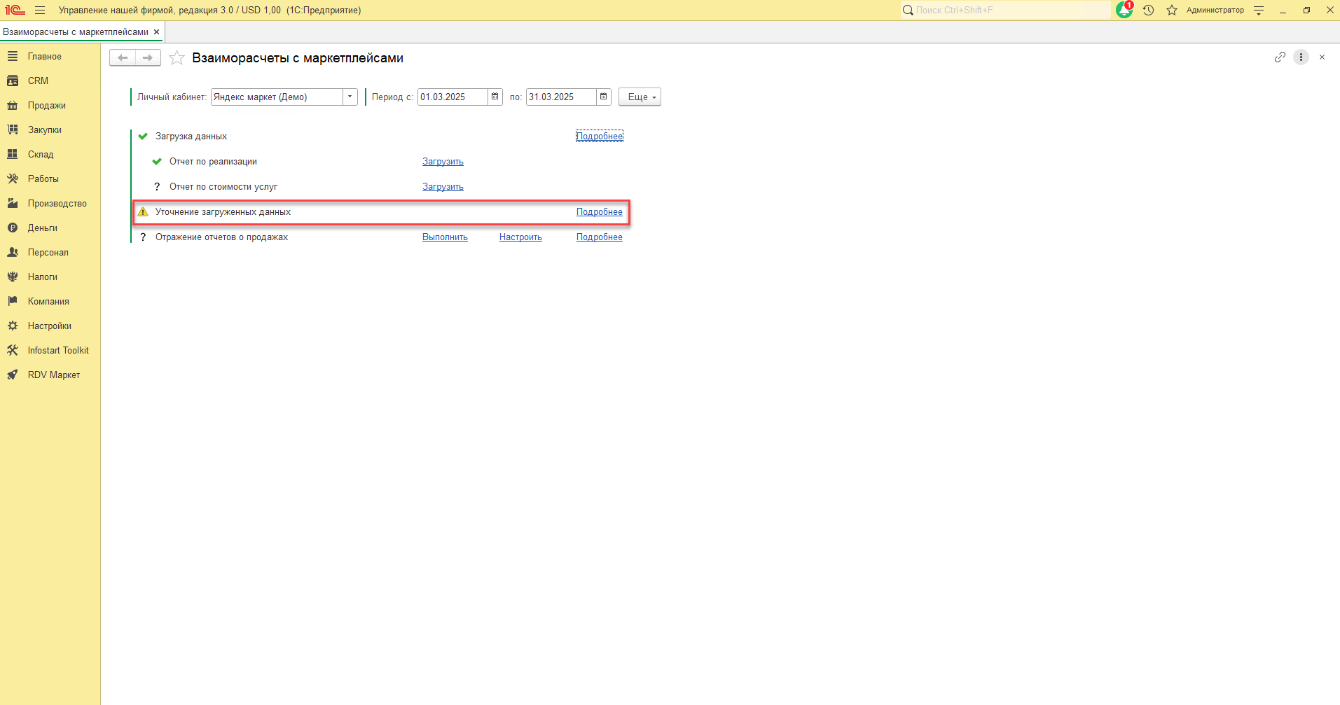
Task: Click the green check of Загрузка данных
Action: pyautogui.click(x=143, y=137)
